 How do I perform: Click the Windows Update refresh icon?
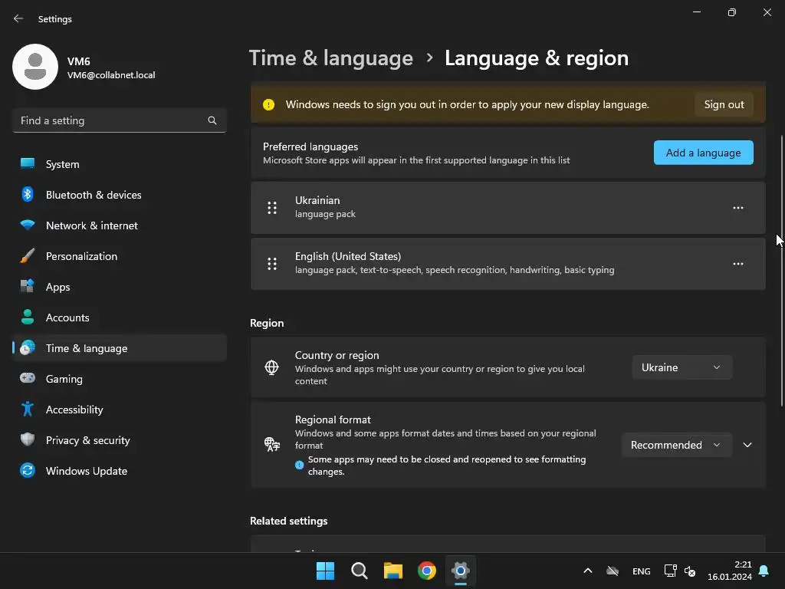click(x=28, y=470)
